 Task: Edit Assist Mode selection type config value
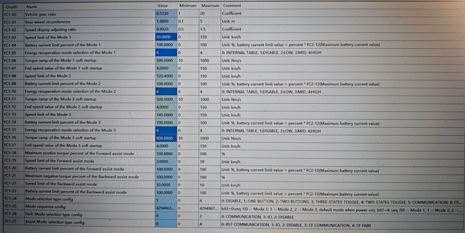tap(166, 224)
